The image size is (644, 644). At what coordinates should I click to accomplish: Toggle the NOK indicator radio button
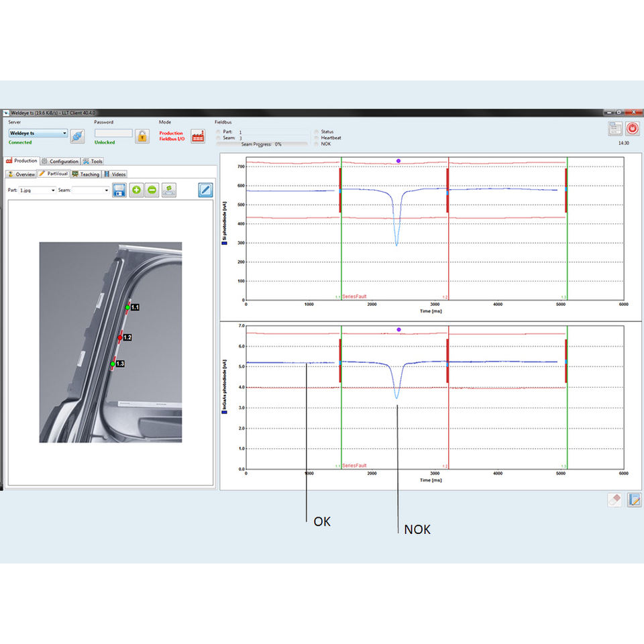(x=317, y=144)
